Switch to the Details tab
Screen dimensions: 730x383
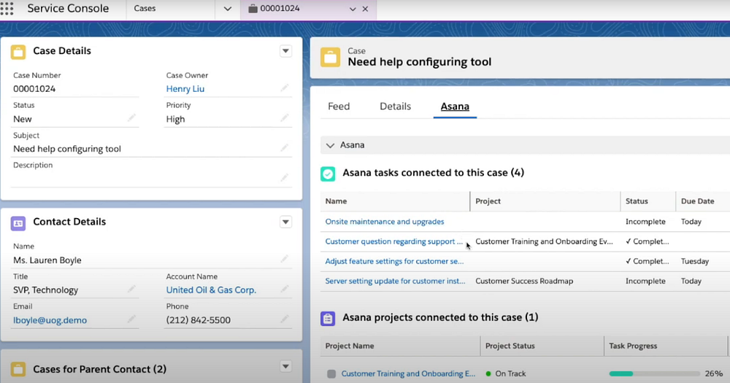point(395,106)
